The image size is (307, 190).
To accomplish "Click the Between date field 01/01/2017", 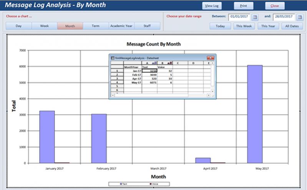I will [239, 17].
